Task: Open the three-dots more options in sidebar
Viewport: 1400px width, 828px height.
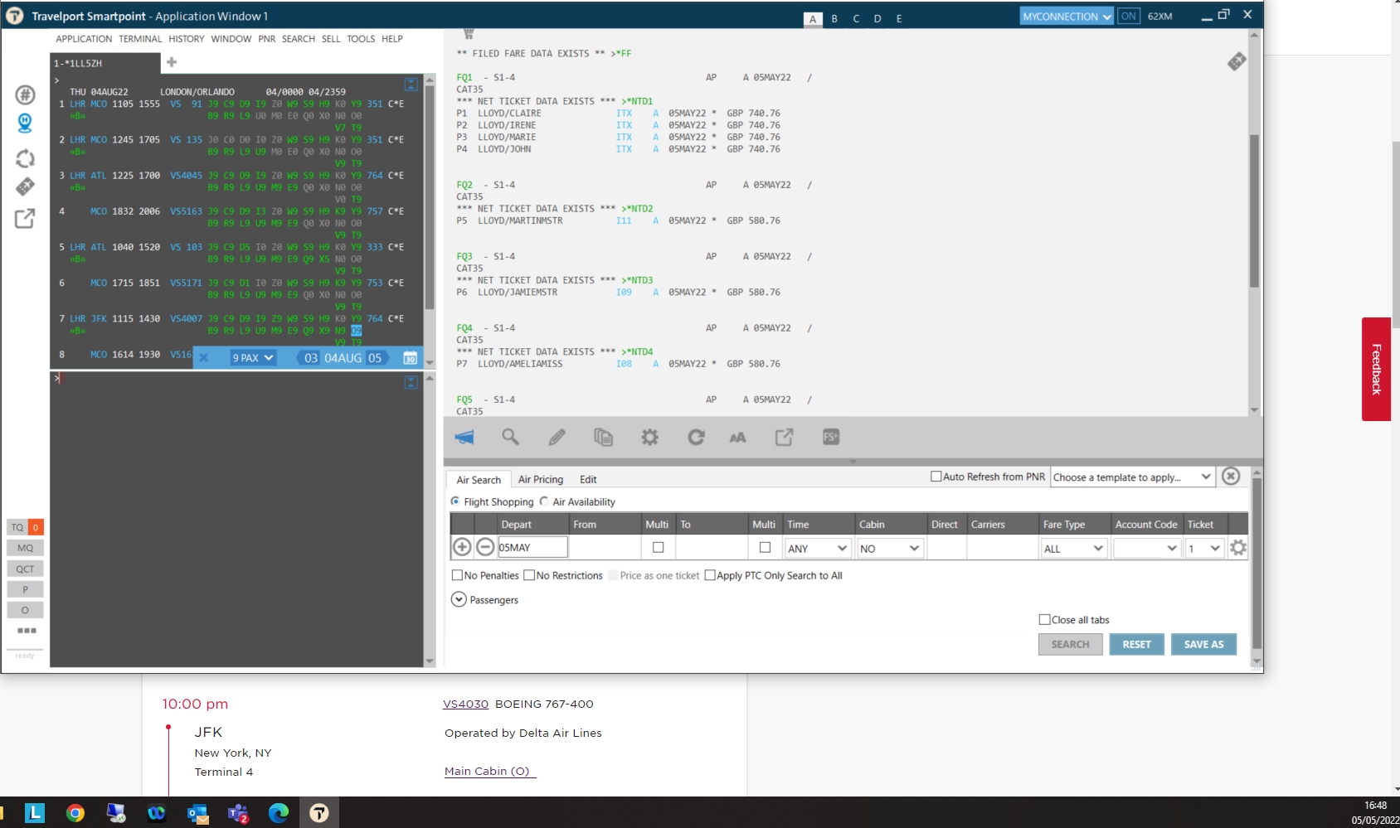Action: pos(27,631)
